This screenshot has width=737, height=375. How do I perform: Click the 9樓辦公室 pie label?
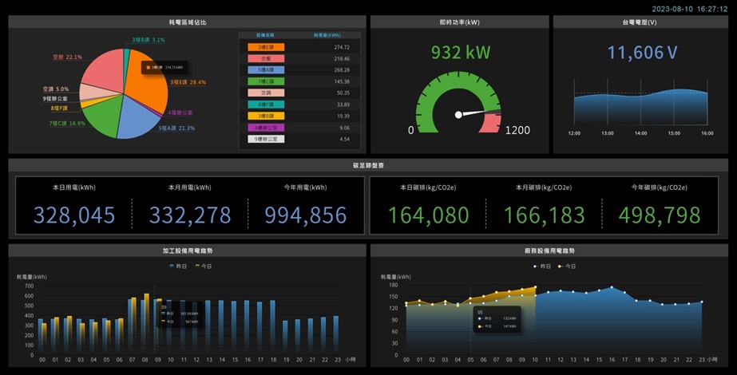(x=55, y=99)
